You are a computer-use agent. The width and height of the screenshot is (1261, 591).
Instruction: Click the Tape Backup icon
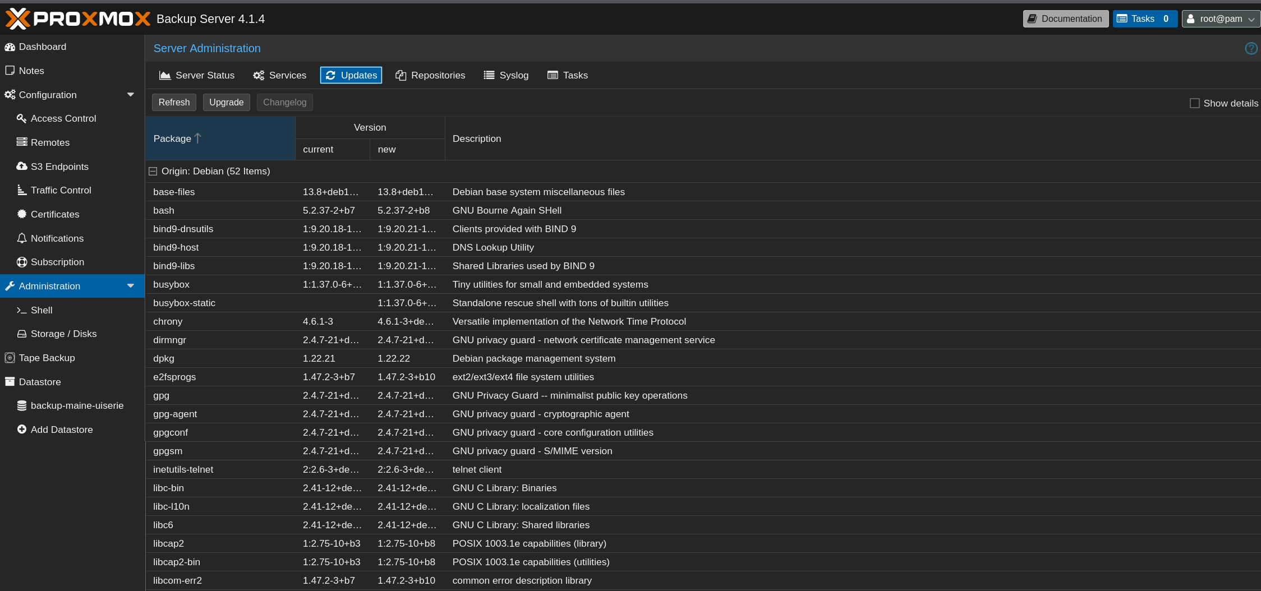[x=10, y=358]
